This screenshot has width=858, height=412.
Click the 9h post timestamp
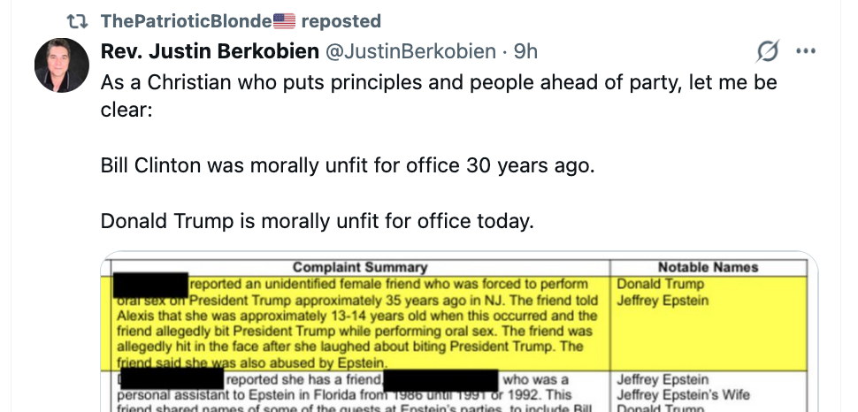[x=525, y=51]
